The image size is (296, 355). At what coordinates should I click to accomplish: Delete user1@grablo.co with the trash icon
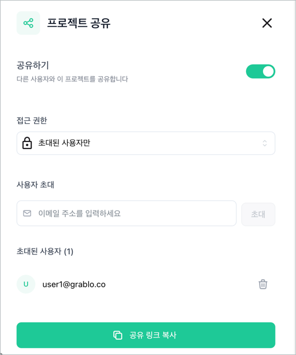coord(263,285)
